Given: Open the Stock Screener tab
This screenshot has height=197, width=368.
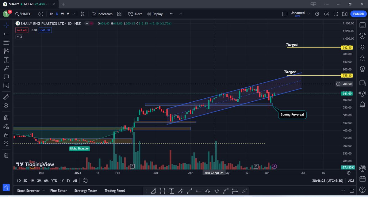Looking at the screenshot, I should (x=28, y=191).
